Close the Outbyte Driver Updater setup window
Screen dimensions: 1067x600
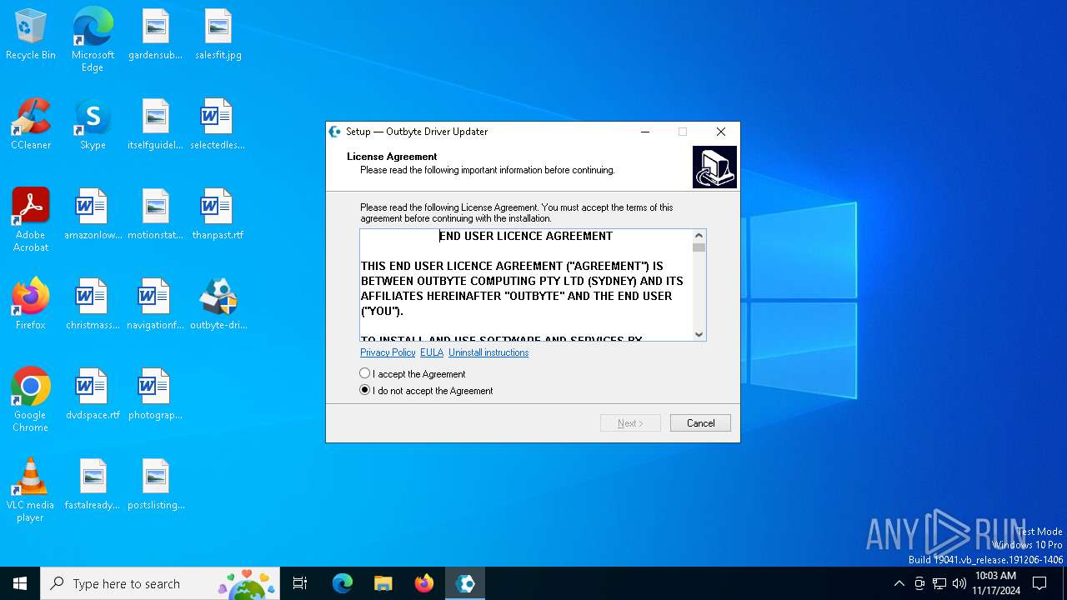(721, 132)
